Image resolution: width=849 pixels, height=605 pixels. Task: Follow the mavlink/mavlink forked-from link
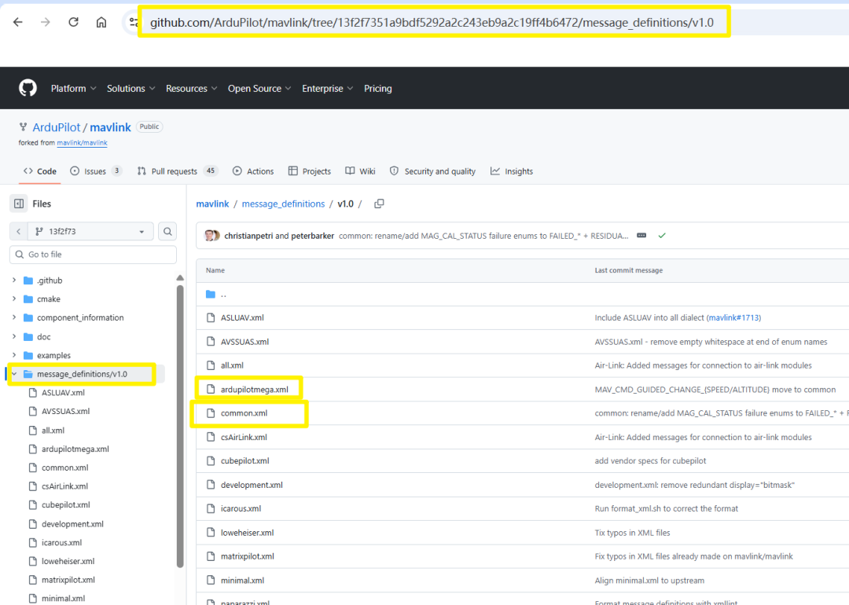(83, 143)
